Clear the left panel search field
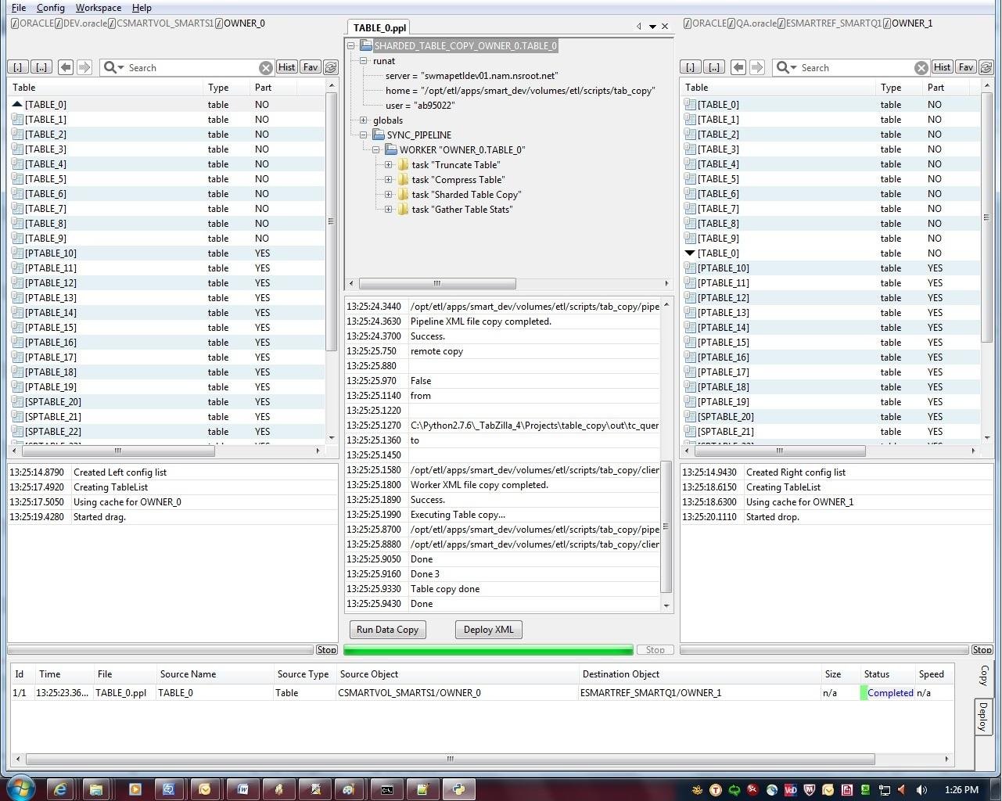Image resolution: width=1002 pixels, height=801 pixels. click(266, 68)
